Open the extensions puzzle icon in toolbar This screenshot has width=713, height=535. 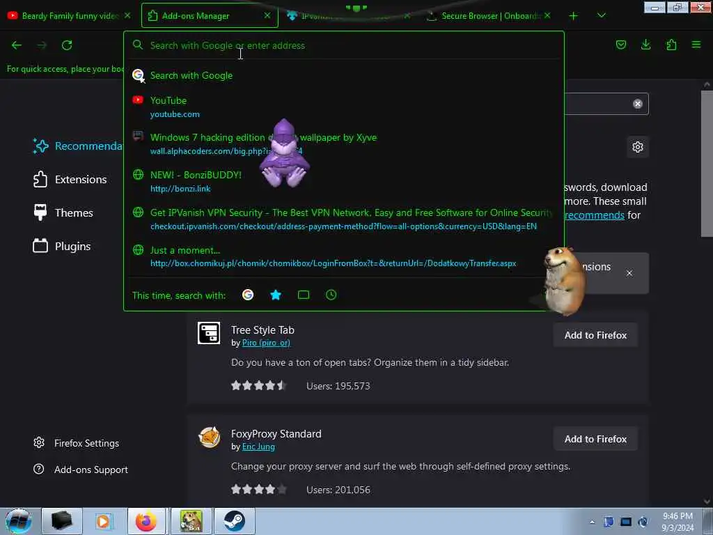tap(671, 45)
